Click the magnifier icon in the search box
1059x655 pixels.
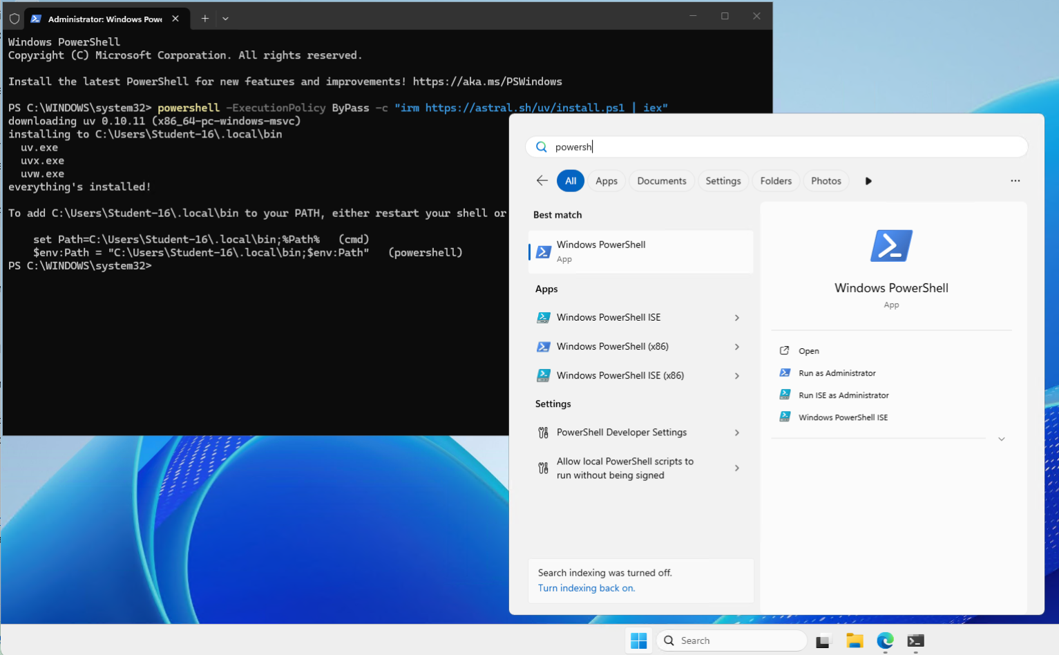click(542, 147)
